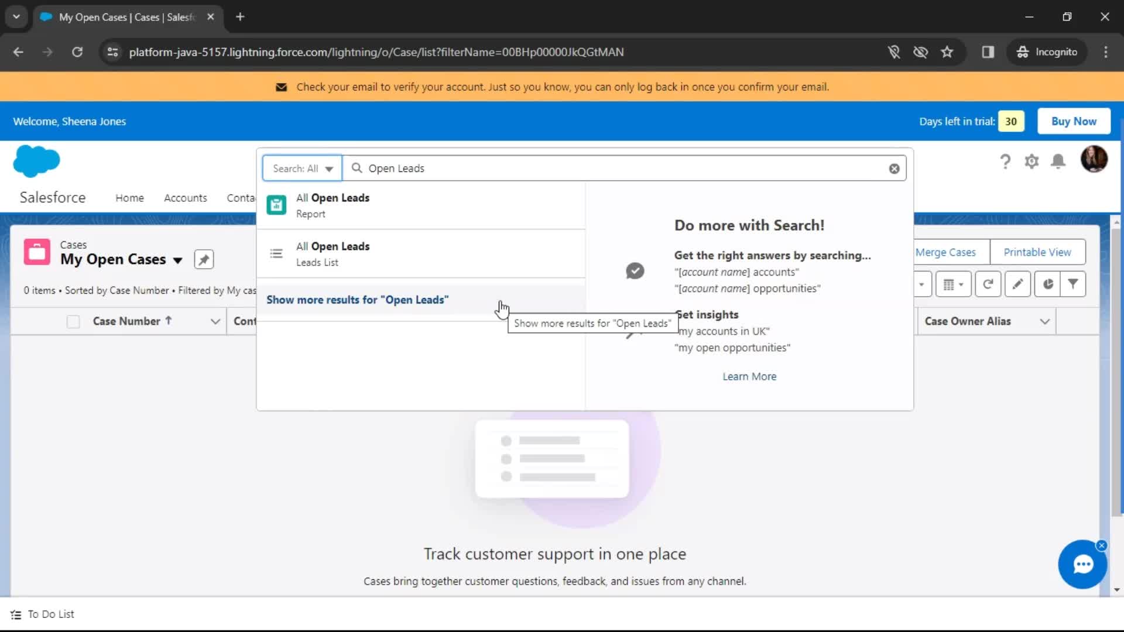Open the browser side panel icon

tap(988, 52)
